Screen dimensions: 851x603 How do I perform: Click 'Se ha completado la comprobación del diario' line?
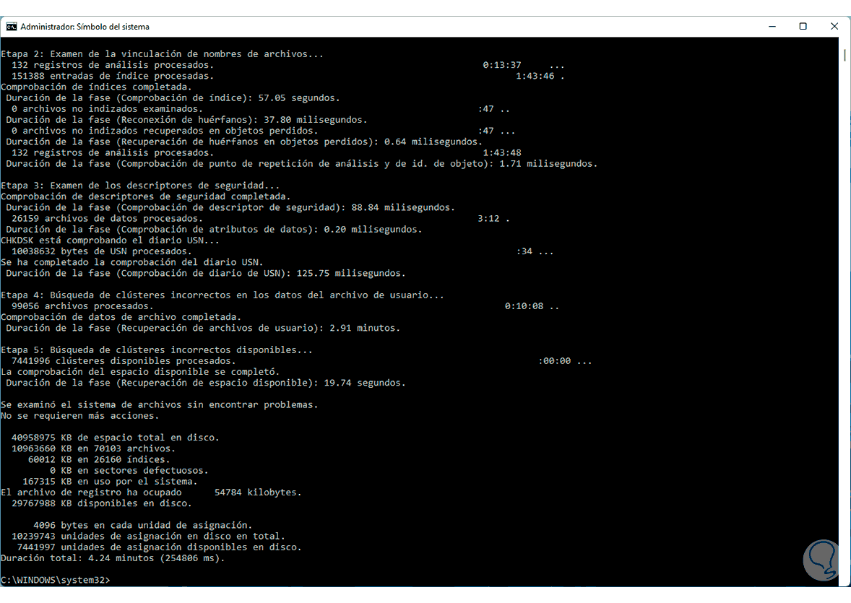coord(132,262)
